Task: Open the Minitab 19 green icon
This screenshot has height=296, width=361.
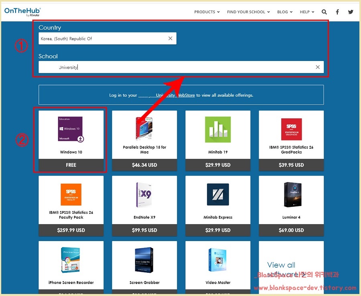Action: 218,130
